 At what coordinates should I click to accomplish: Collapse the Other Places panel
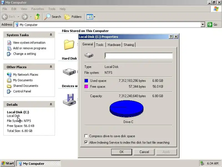coord(51,67)
